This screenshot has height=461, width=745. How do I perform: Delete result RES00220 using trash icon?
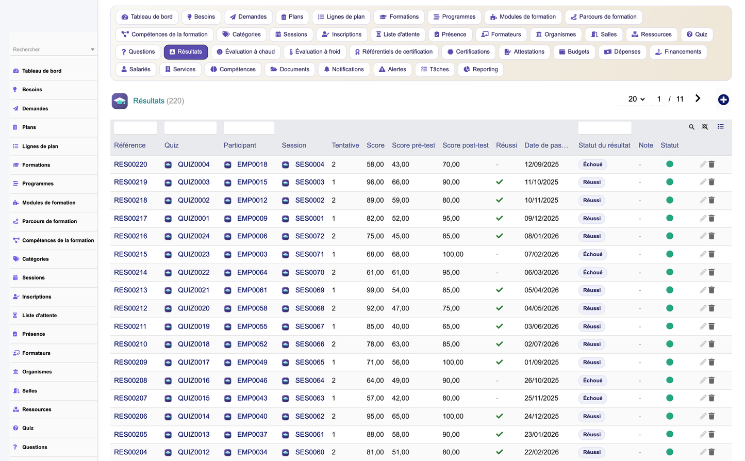pyautogui.click(x=711, y=164)
